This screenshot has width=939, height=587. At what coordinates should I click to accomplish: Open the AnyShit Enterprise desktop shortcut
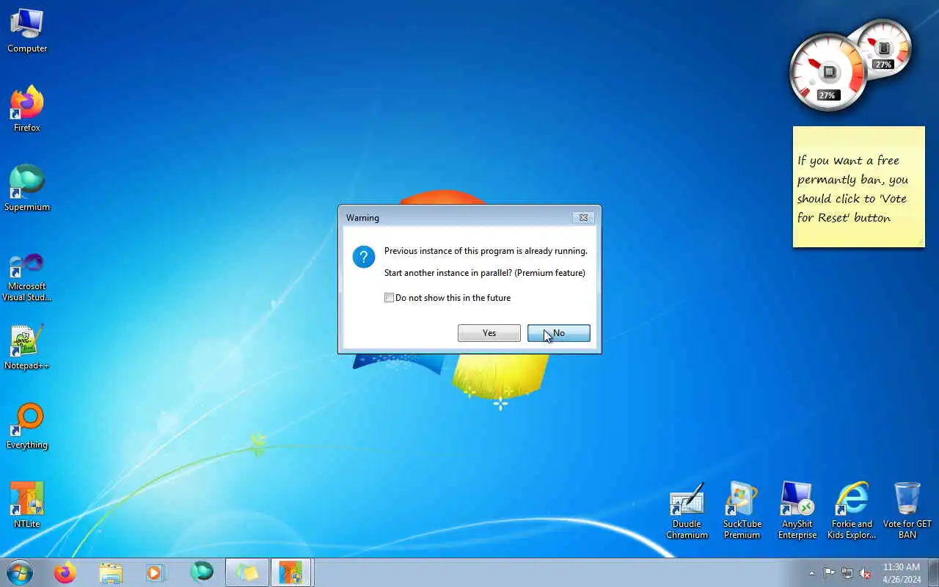click(797, 511)
